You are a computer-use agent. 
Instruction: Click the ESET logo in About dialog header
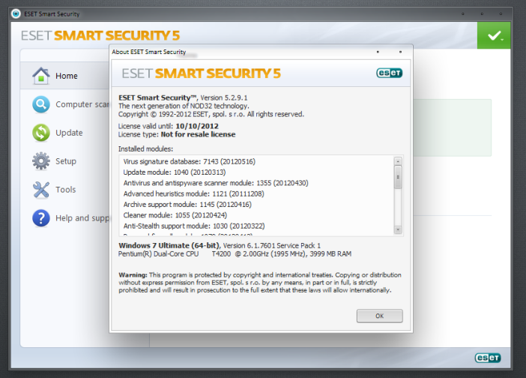pyautogui.click(x=389, y=73)
